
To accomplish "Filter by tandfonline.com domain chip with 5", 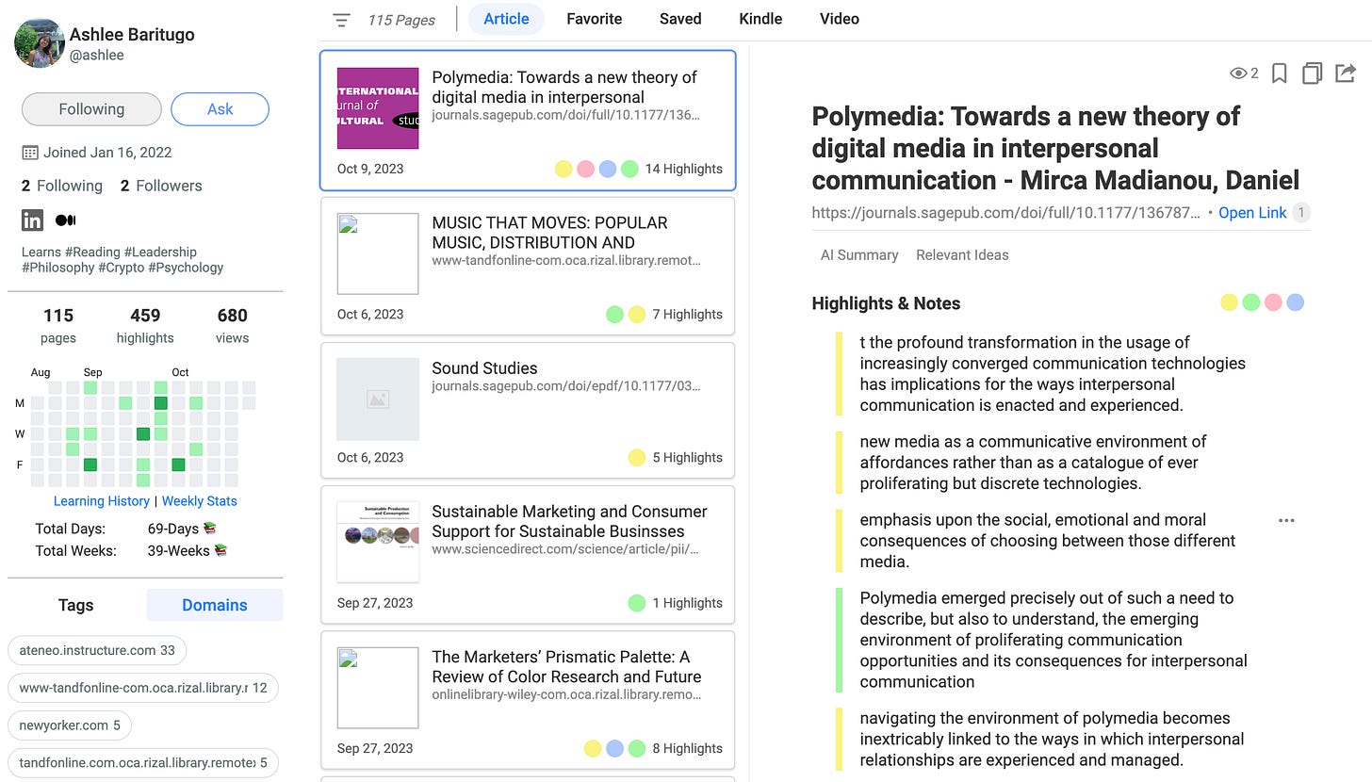I will point(143,763).
